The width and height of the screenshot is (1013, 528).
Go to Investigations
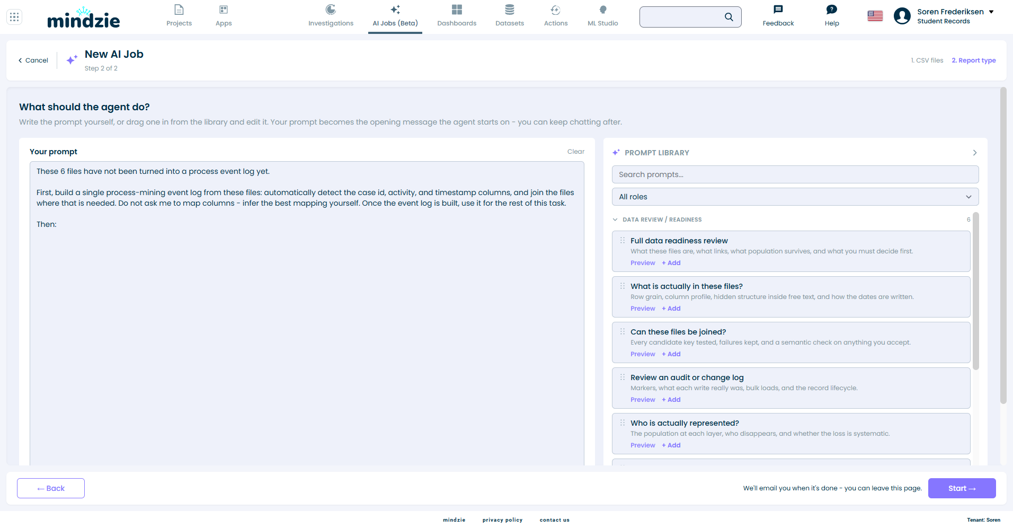click(x=331, y=16)
